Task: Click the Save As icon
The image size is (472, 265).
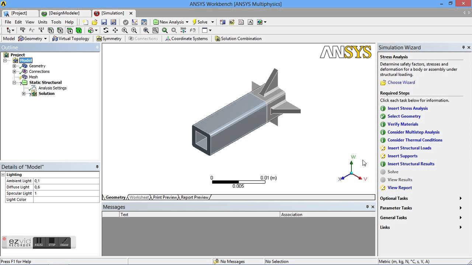Action: tap(113, 22)
